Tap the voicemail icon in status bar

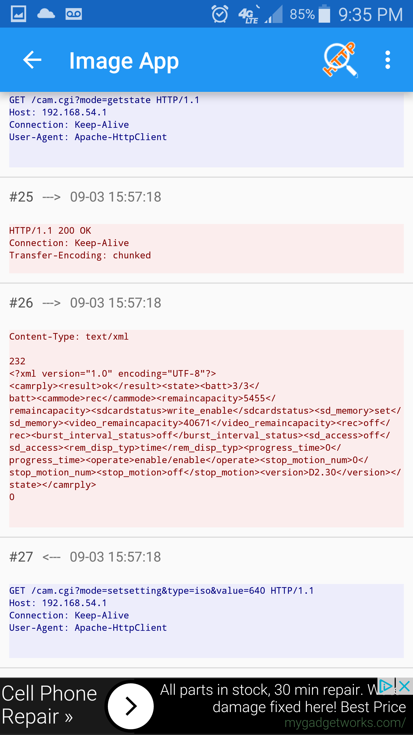coord(73,14)
